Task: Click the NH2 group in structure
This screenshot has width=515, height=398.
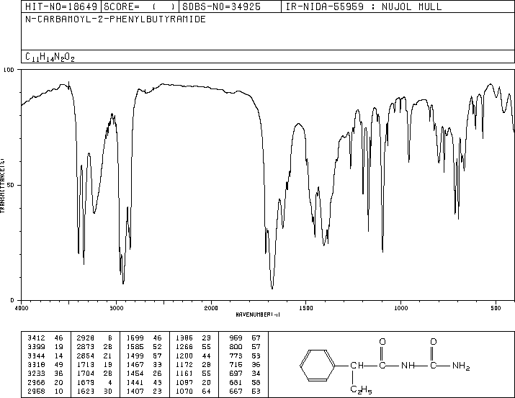Action: tap(461, 366)
